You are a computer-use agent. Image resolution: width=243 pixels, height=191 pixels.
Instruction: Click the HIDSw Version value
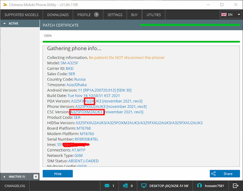139,123
